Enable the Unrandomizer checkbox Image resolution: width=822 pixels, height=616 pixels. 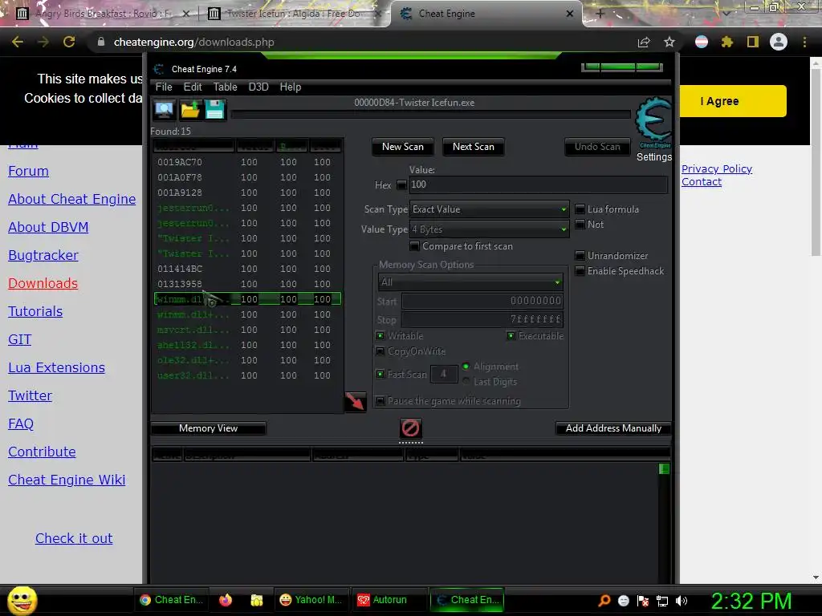click(580, 256)
